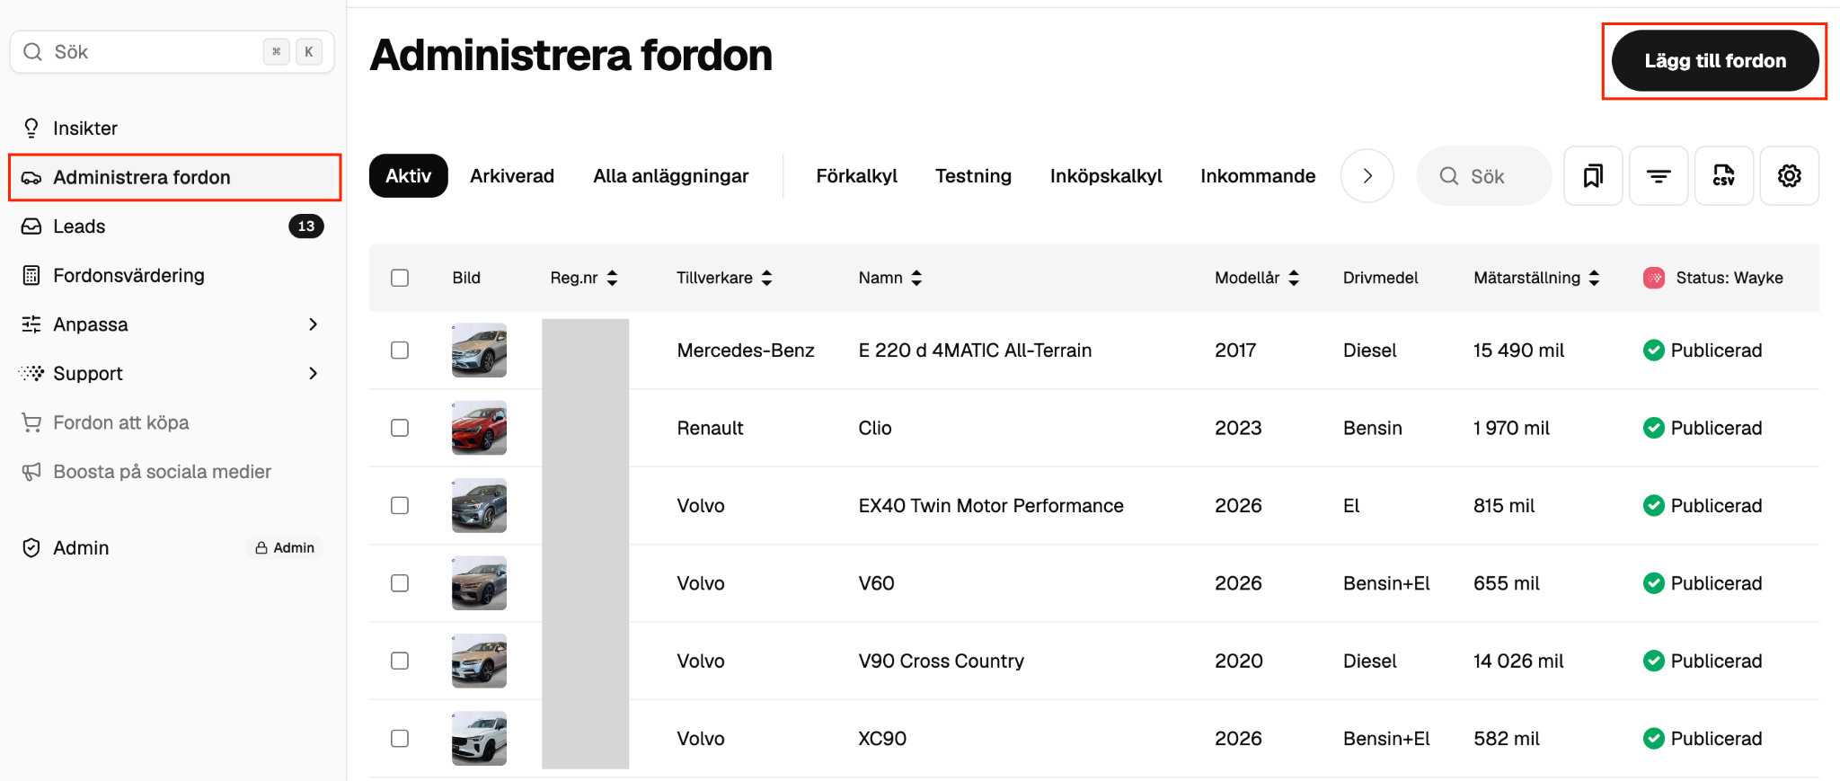Expand the Support submenu

point(313,373)
